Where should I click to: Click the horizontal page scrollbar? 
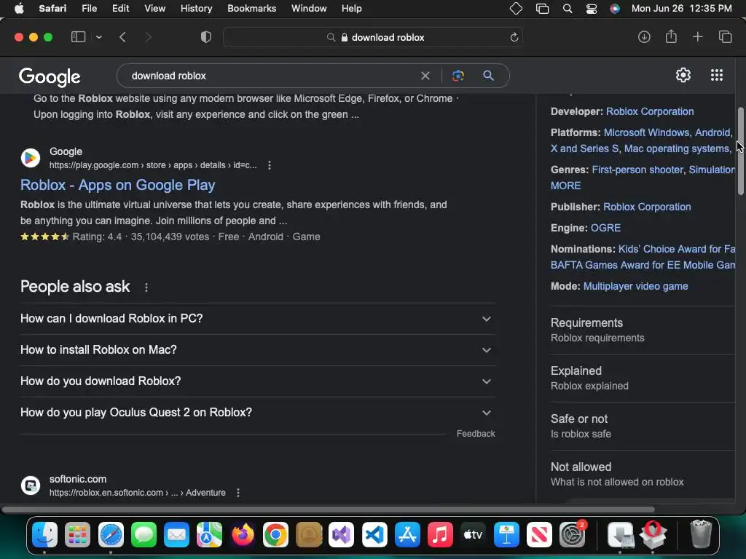point(329,510)
